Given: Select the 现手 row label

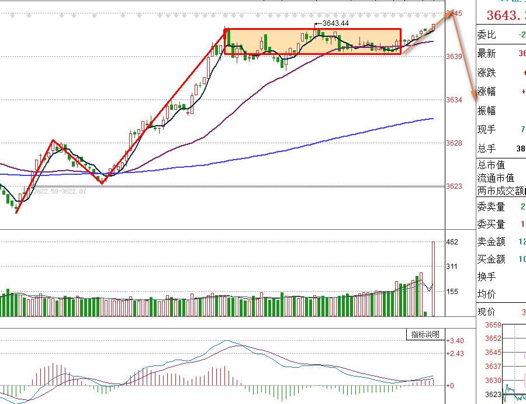Looking at the screenshot, I should (x=486, y=129).
